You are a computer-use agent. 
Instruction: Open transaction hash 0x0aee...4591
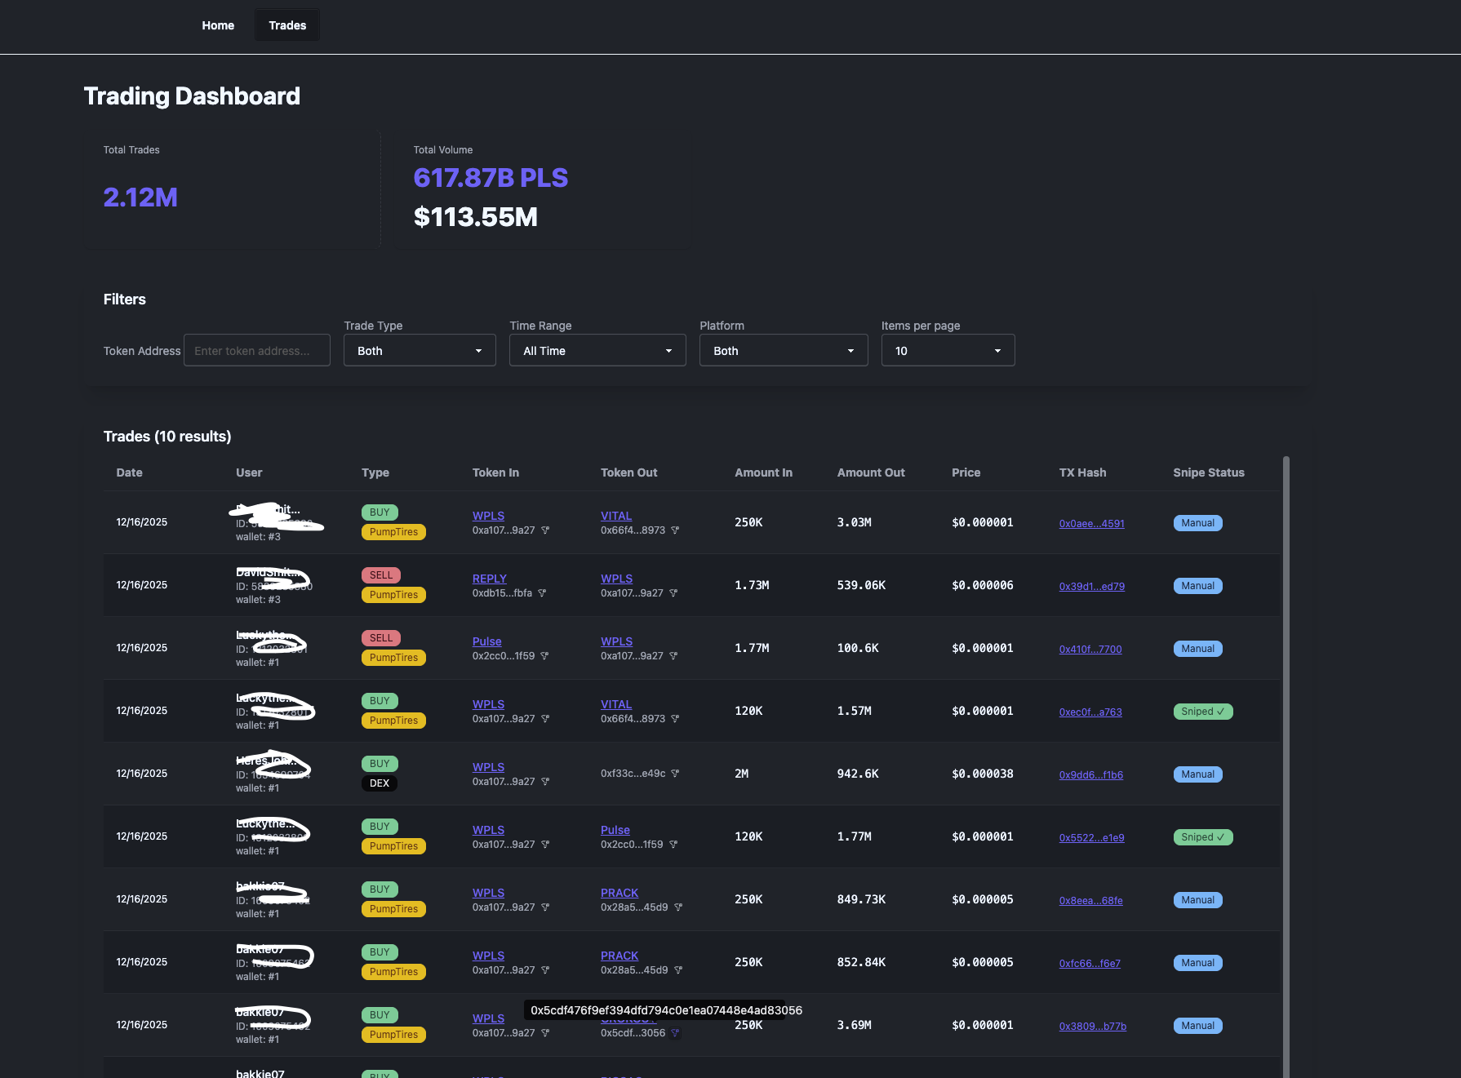[1091, 524]
